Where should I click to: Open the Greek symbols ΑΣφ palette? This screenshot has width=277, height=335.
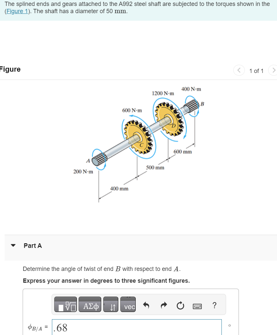[x=90, y=305]
